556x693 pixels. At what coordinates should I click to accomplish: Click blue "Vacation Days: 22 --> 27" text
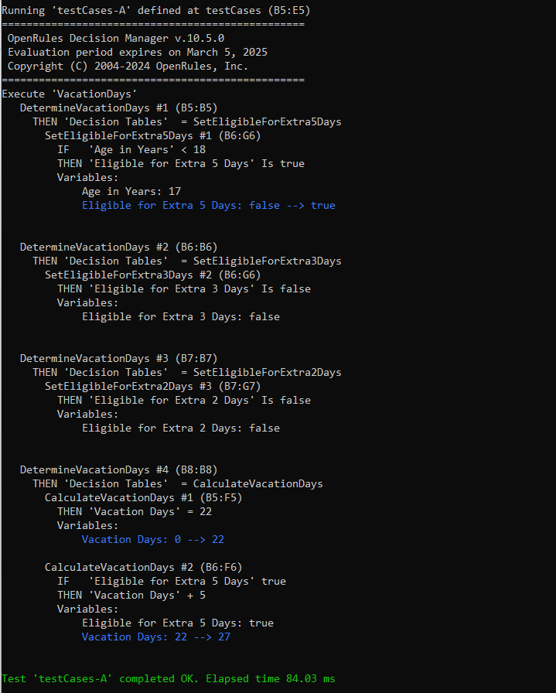tap(156, 637)
